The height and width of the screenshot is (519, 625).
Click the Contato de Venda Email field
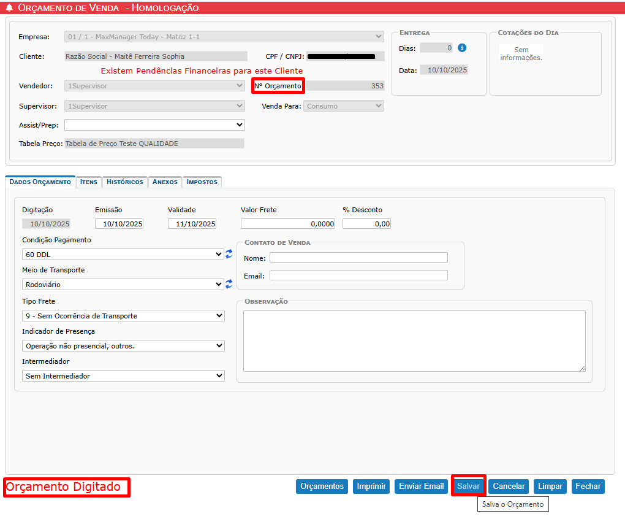pos(358,275)
